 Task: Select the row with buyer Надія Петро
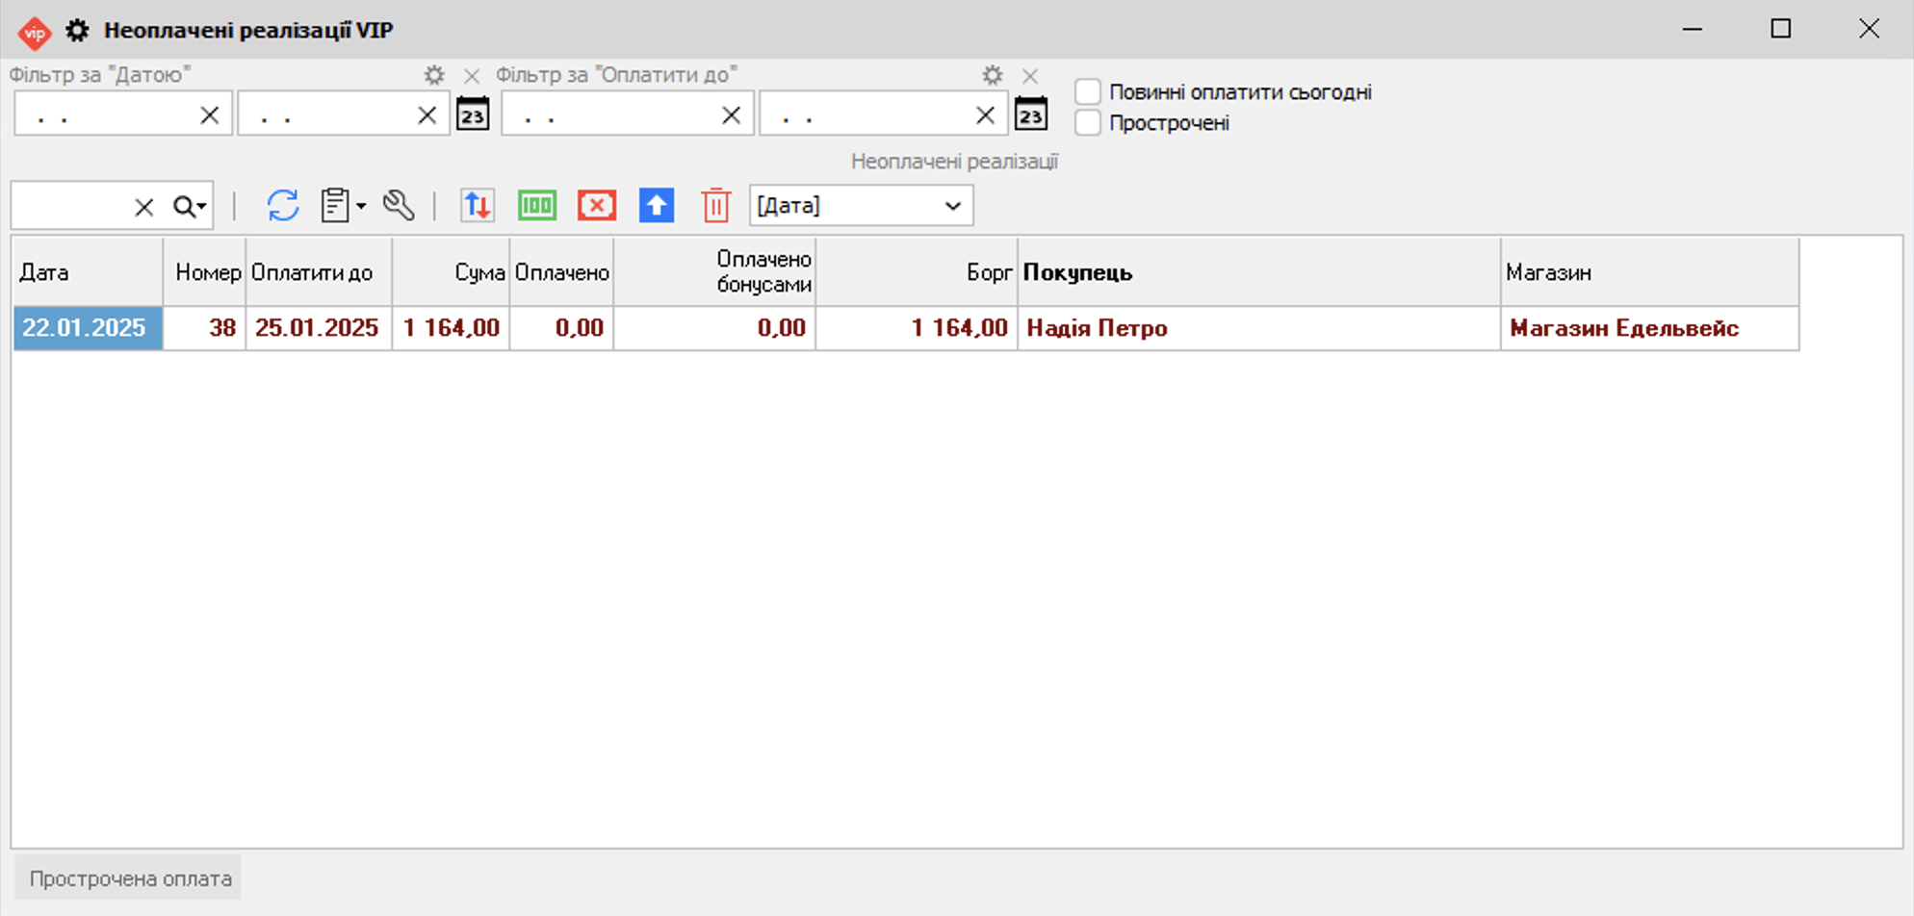coord(1097,328)
